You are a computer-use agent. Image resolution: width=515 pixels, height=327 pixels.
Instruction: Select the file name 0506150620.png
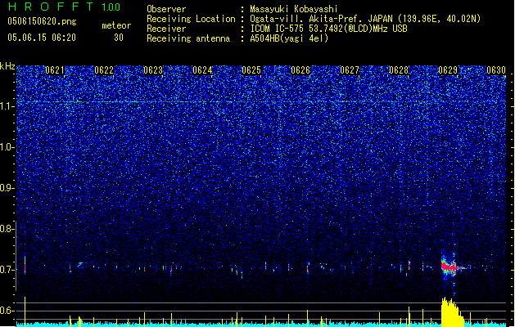click(42, 22)
